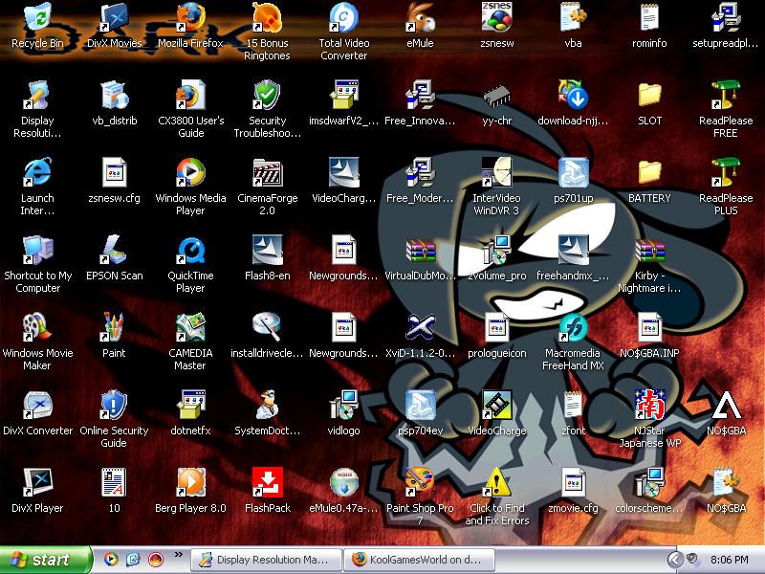Open Berg Player 8.0 shortcut
The width and height of the screenshot is (765, 574).
click(190, 482)
